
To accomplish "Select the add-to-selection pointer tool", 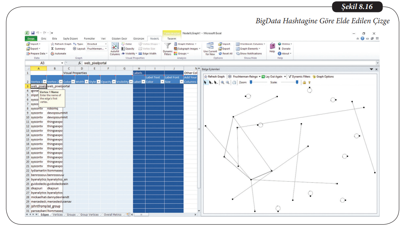I will pyautogui.click(x=211, y=82).
